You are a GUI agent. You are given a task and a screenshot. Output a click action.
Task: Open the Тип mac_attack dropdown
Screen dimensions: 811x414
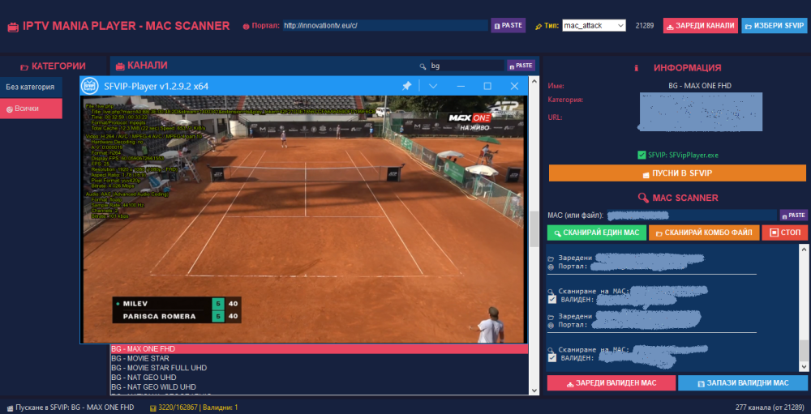(594, 25)
